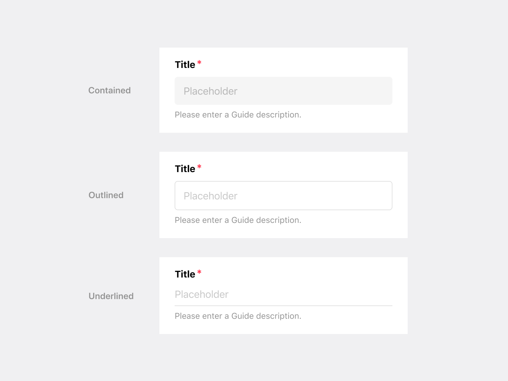This screenshot has height=381, width=508.
Task: Select the Outlined variant label
Action: (106, 195)
